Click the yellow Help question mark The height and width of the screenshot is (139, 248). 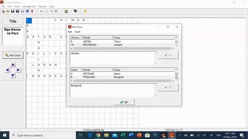pos(85,11)
